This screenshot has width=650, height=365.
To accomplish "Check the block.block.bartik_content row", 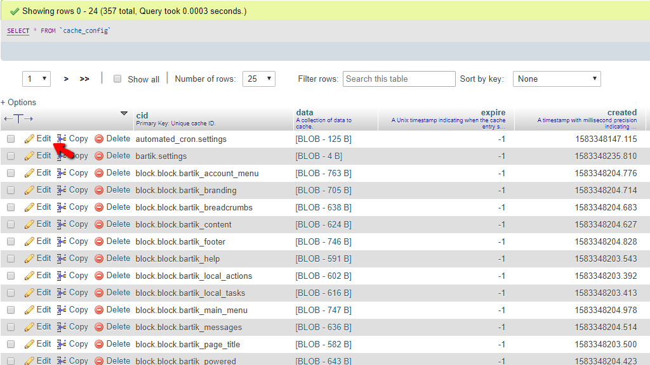I will pos(11,224).
